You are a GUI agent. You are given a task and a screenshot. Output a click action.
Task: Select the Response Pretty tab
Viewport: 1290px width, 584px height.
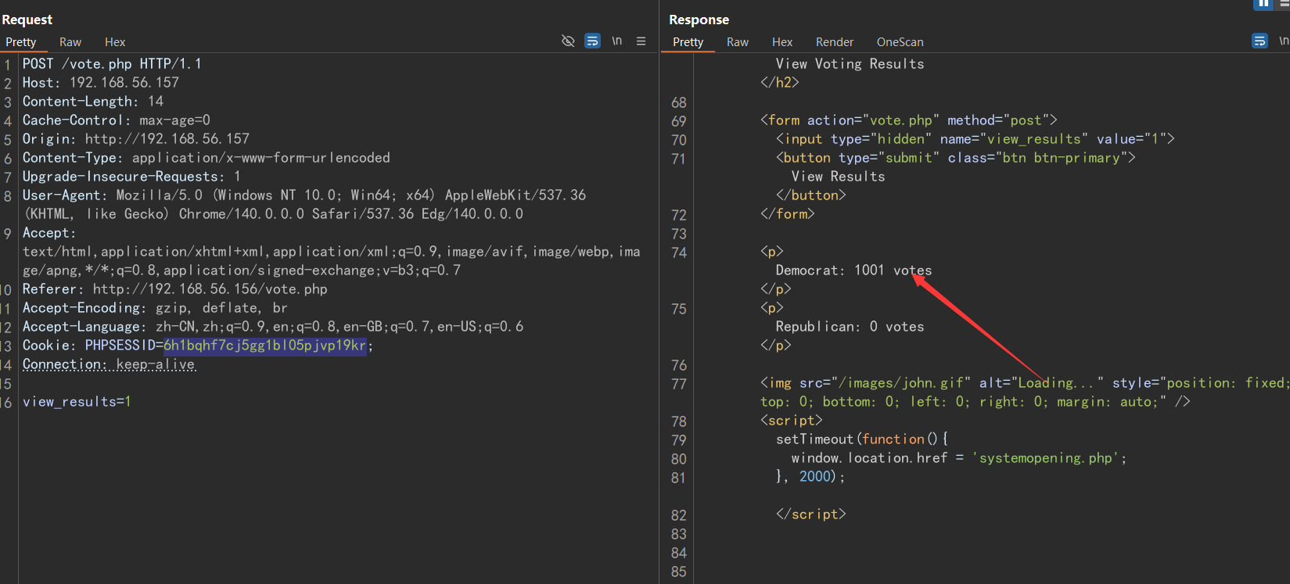688,42
